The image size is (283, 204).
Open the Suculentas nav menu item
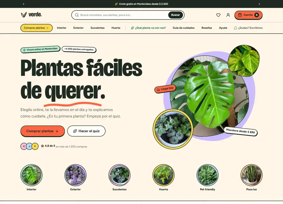[x=97, y=28]
